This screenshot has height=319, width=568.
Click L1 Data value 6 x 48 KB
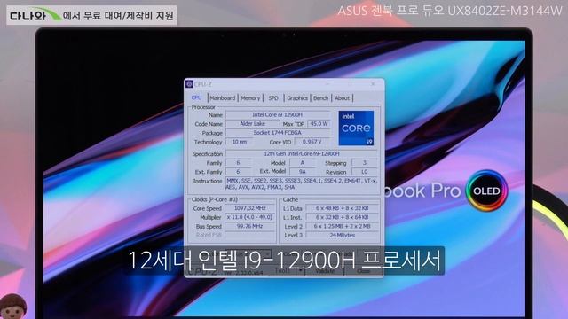pyautogui.click(x=342, y=208)
